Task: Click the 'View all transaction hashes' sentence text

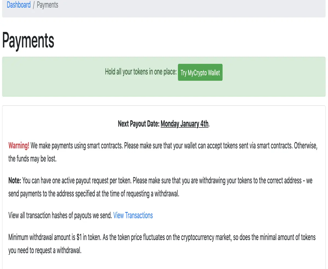Action: tap(60, 215)
